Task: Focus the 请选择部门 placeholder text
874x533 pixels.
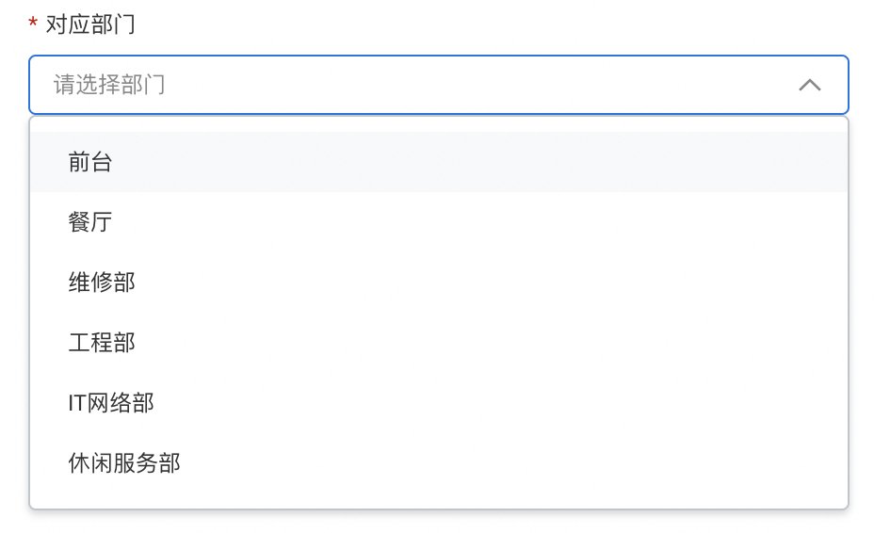Action: click(109, 85)
